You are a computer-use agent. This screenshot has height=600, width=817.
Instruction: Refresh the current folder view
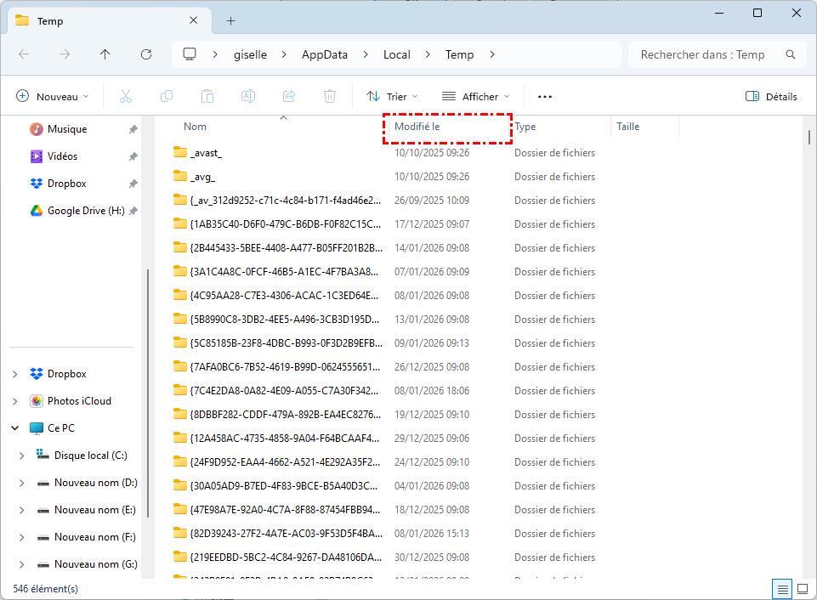pos(146,54)
